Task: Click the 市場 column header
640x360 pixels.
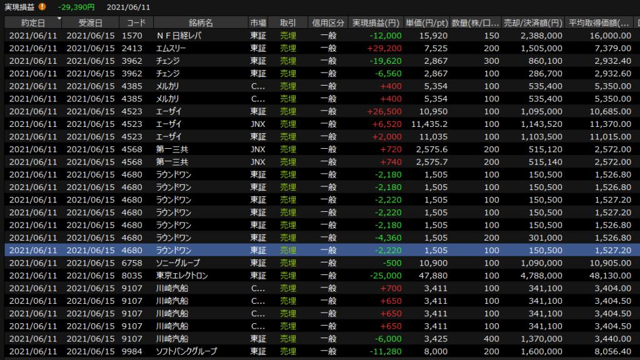Action: 257,22
